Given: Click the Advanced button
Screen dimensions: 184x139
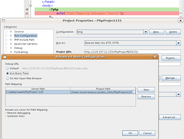Looking at the screenshot, I should (x=170, y=117).
